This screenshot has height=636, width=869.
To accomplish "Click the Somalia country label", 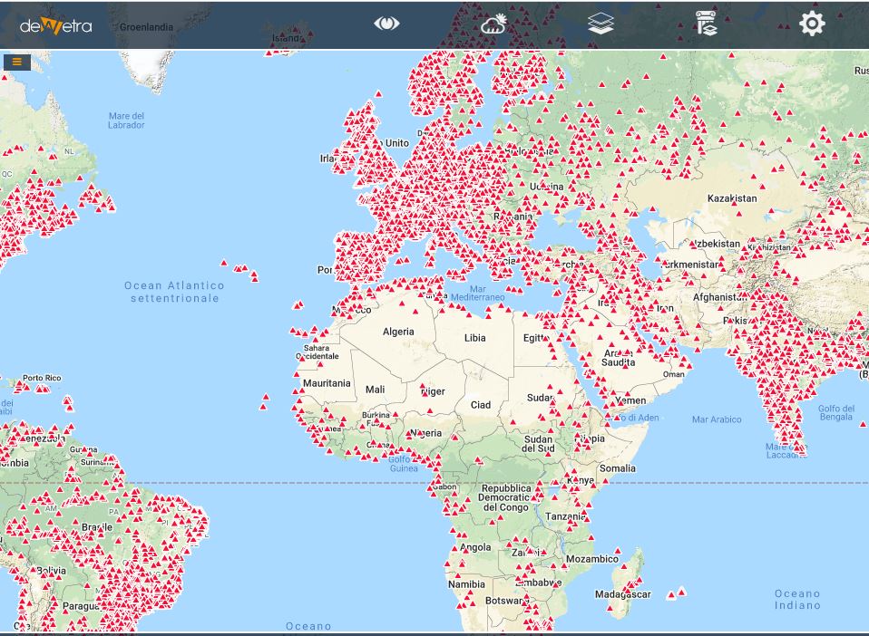I will click(618, 468).
